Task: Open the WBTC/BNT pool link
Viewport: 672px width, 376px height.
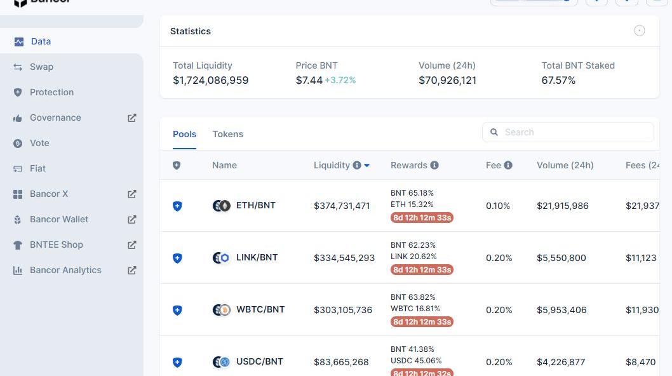Action: [x=260, y=309]
